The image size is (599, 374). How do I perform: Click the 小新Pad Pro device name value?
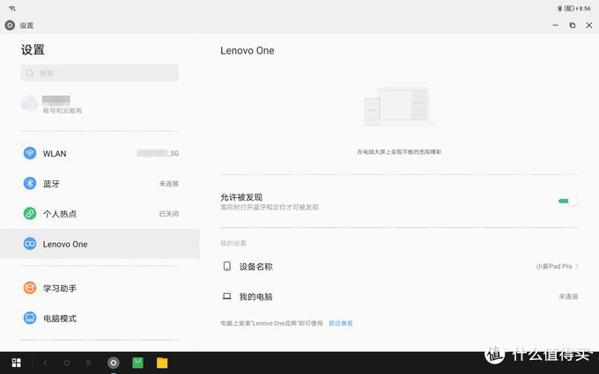point(554,267)
